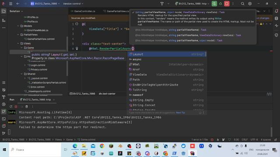Click the Solution tree horizontal scrollbar

pos(35,95)
